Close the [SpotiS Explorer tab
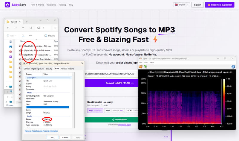 [20, 22]
